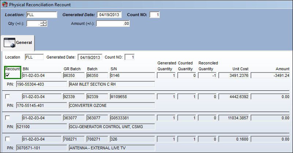Select GR Batch 363077 field

[74, 118]
